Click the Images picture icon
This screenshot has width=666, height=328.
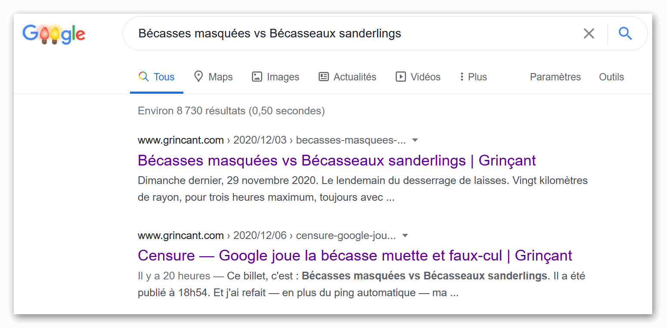click(257, 77)
